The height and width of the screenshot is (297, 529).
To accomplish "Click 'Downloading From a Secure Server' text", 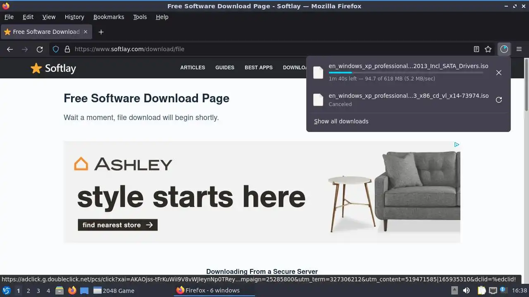I will [262, 271].
